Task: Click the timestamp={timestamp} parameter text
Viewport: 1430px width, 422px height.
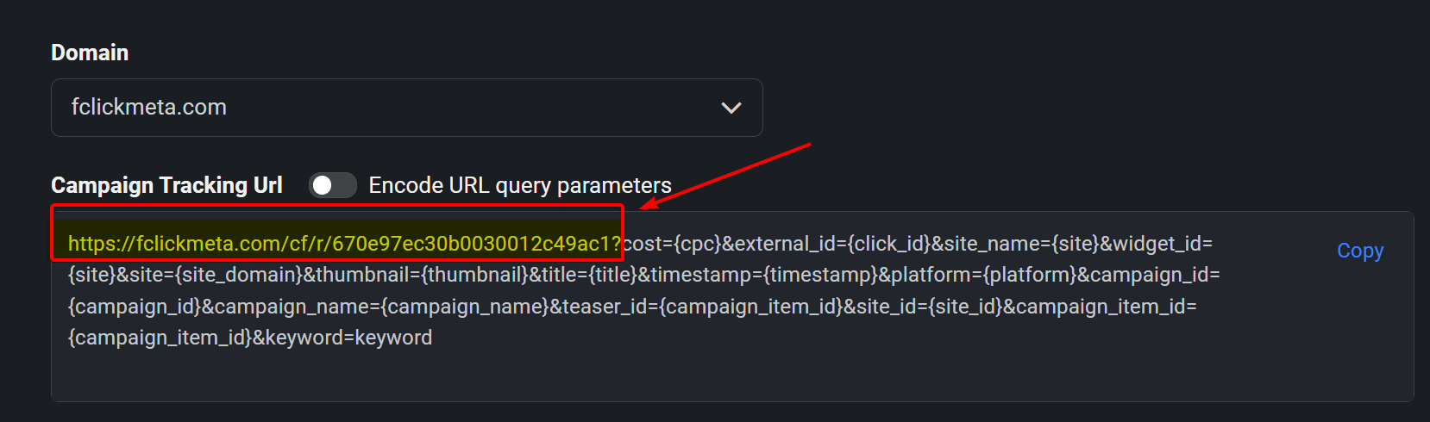Action: click(x=763, y=275)
